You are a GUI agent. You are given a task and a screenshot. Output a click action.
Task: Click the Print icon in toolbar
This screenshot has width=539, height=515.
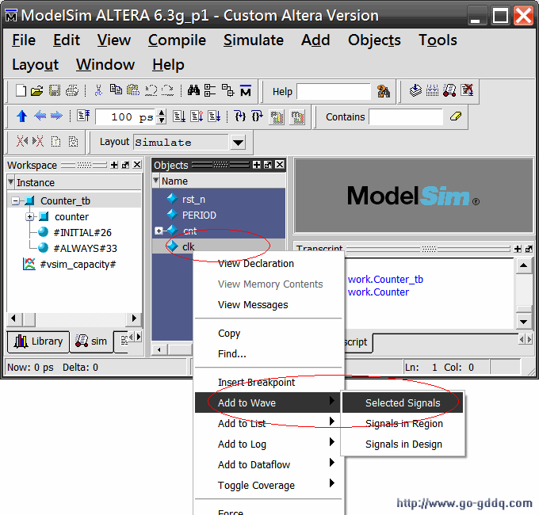point(72,91)
